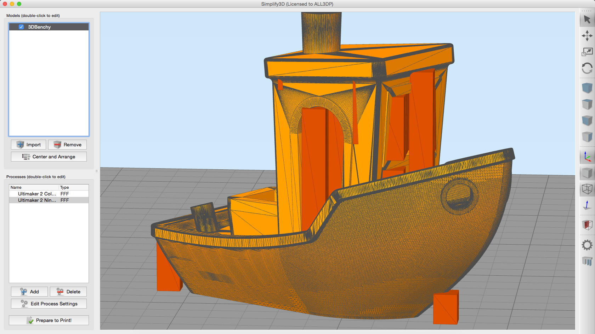Open machine control panel gear icon
Viewport: 595px width, 334px height.
click(x=587, y=245)
